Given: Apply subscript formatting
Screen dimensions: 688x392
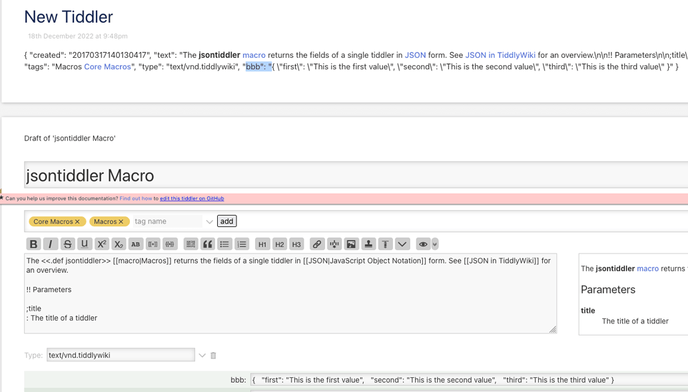Looking at the screenshot, I should pos(118,244).
